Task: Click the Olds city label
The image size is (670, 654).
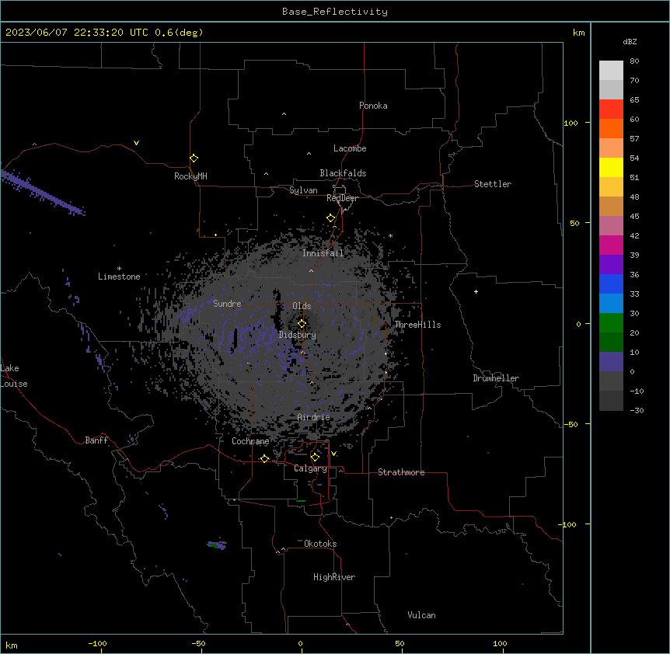Action: pyautogui.click(x=302, y=306)
